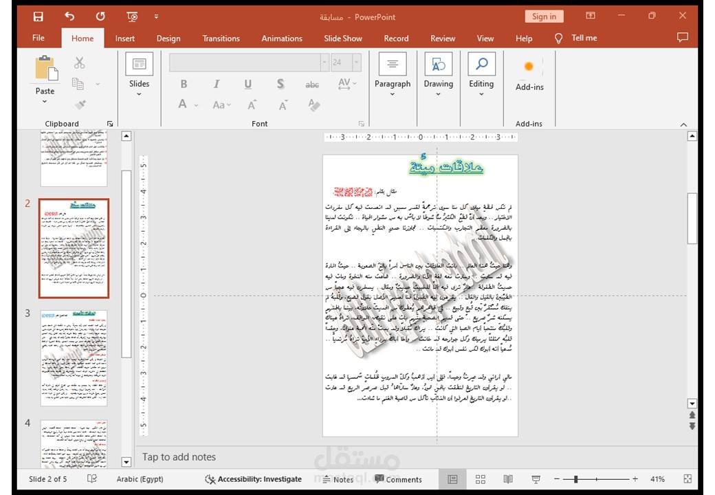Switch to Slide Sorter view

480,479
